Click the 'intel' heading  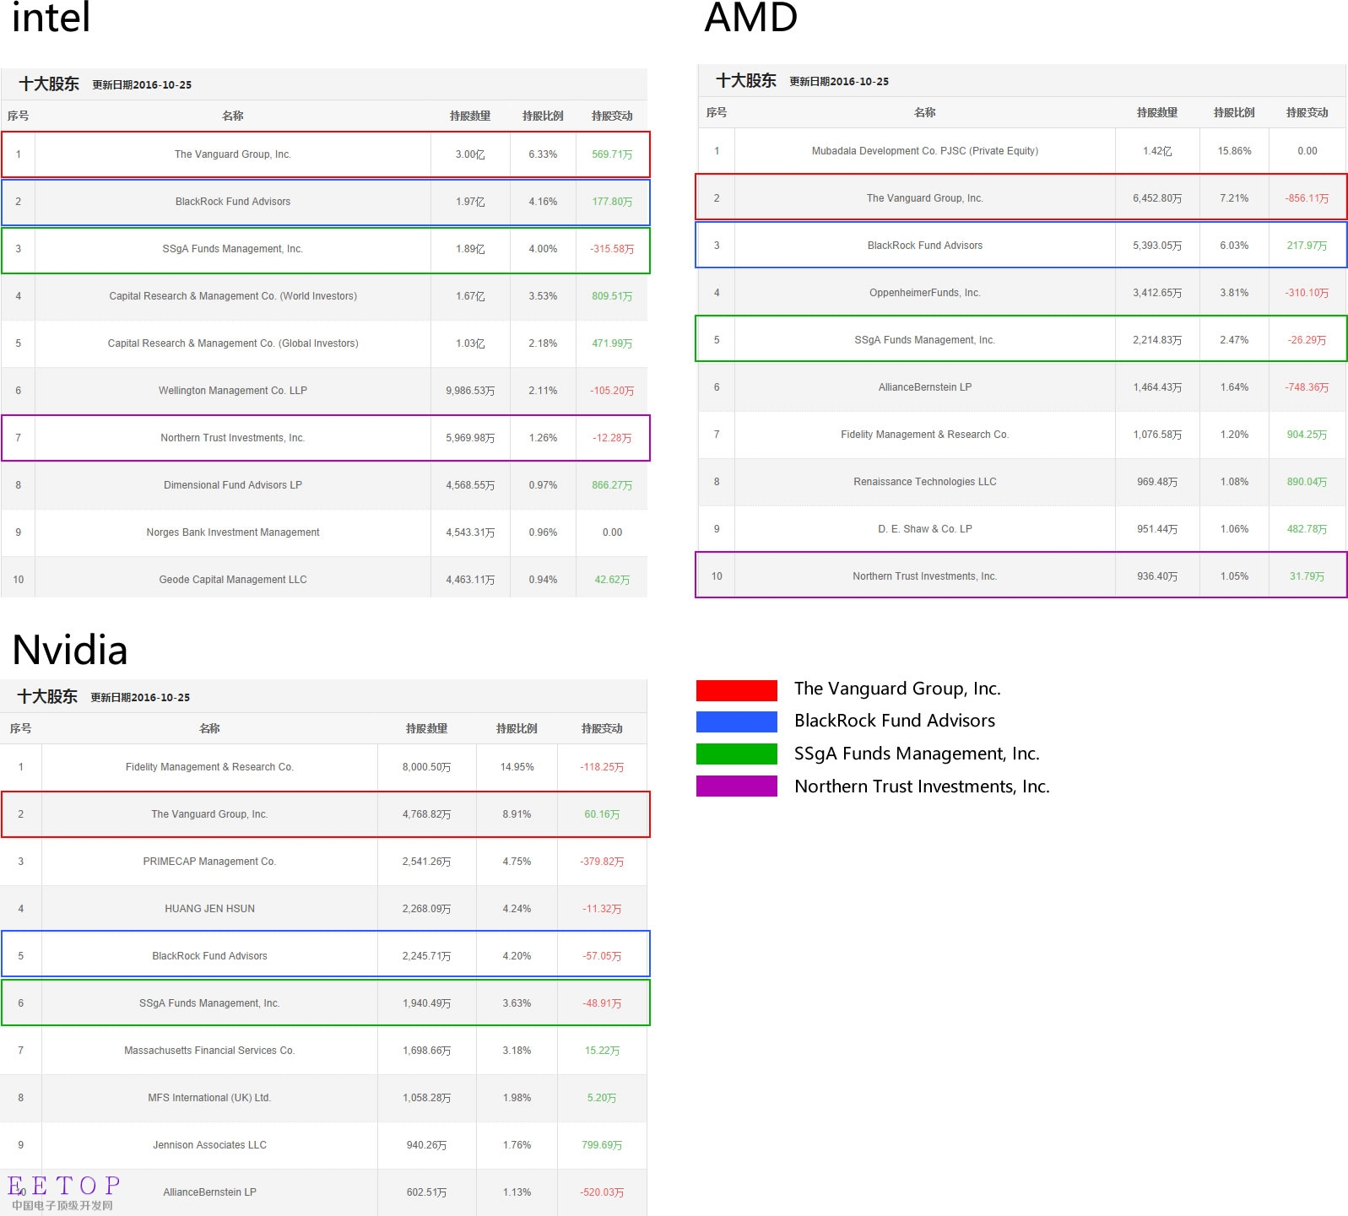coord(51,17)
